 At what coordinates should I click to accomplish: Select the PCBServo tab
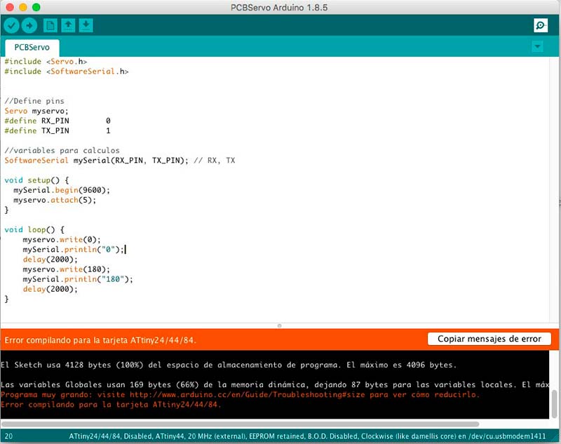[32, 48]
